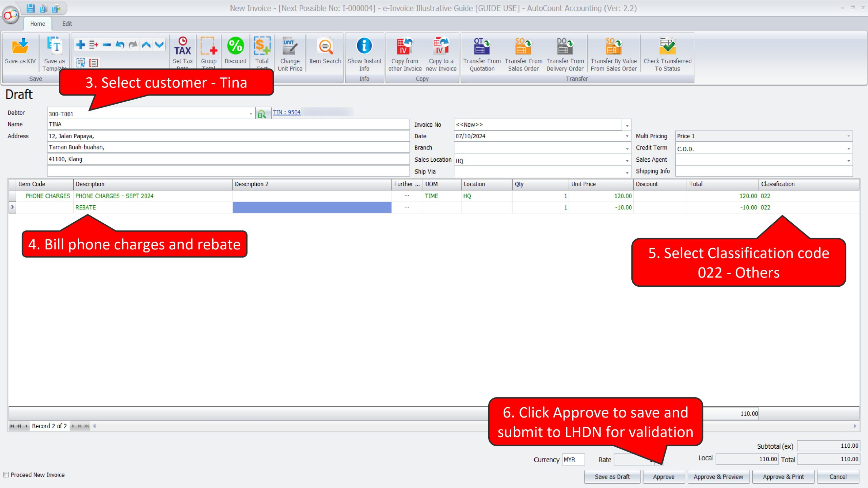Click the Name field containing TINA

228,124
